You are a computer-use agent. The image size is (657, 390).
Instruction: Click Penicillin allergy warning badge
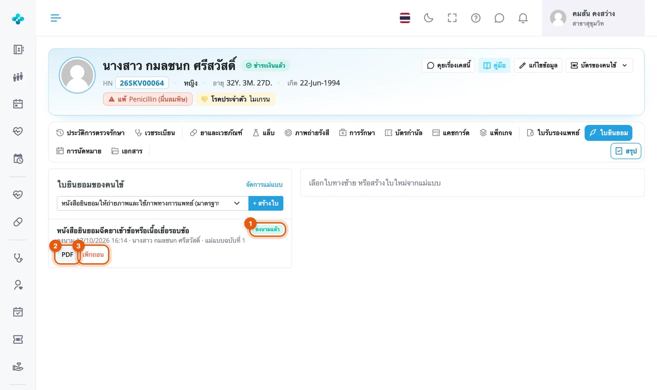pos(148,99)
